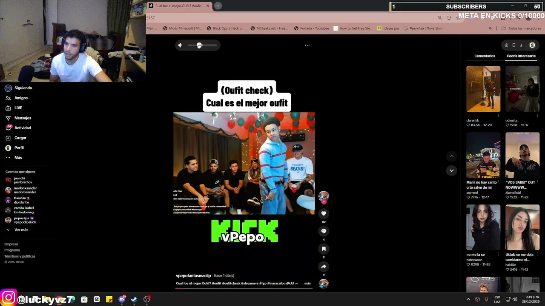The image size is (545, 306).
Task: Open the coin icon in top-right pill
Action: click(x=506, y=45)
